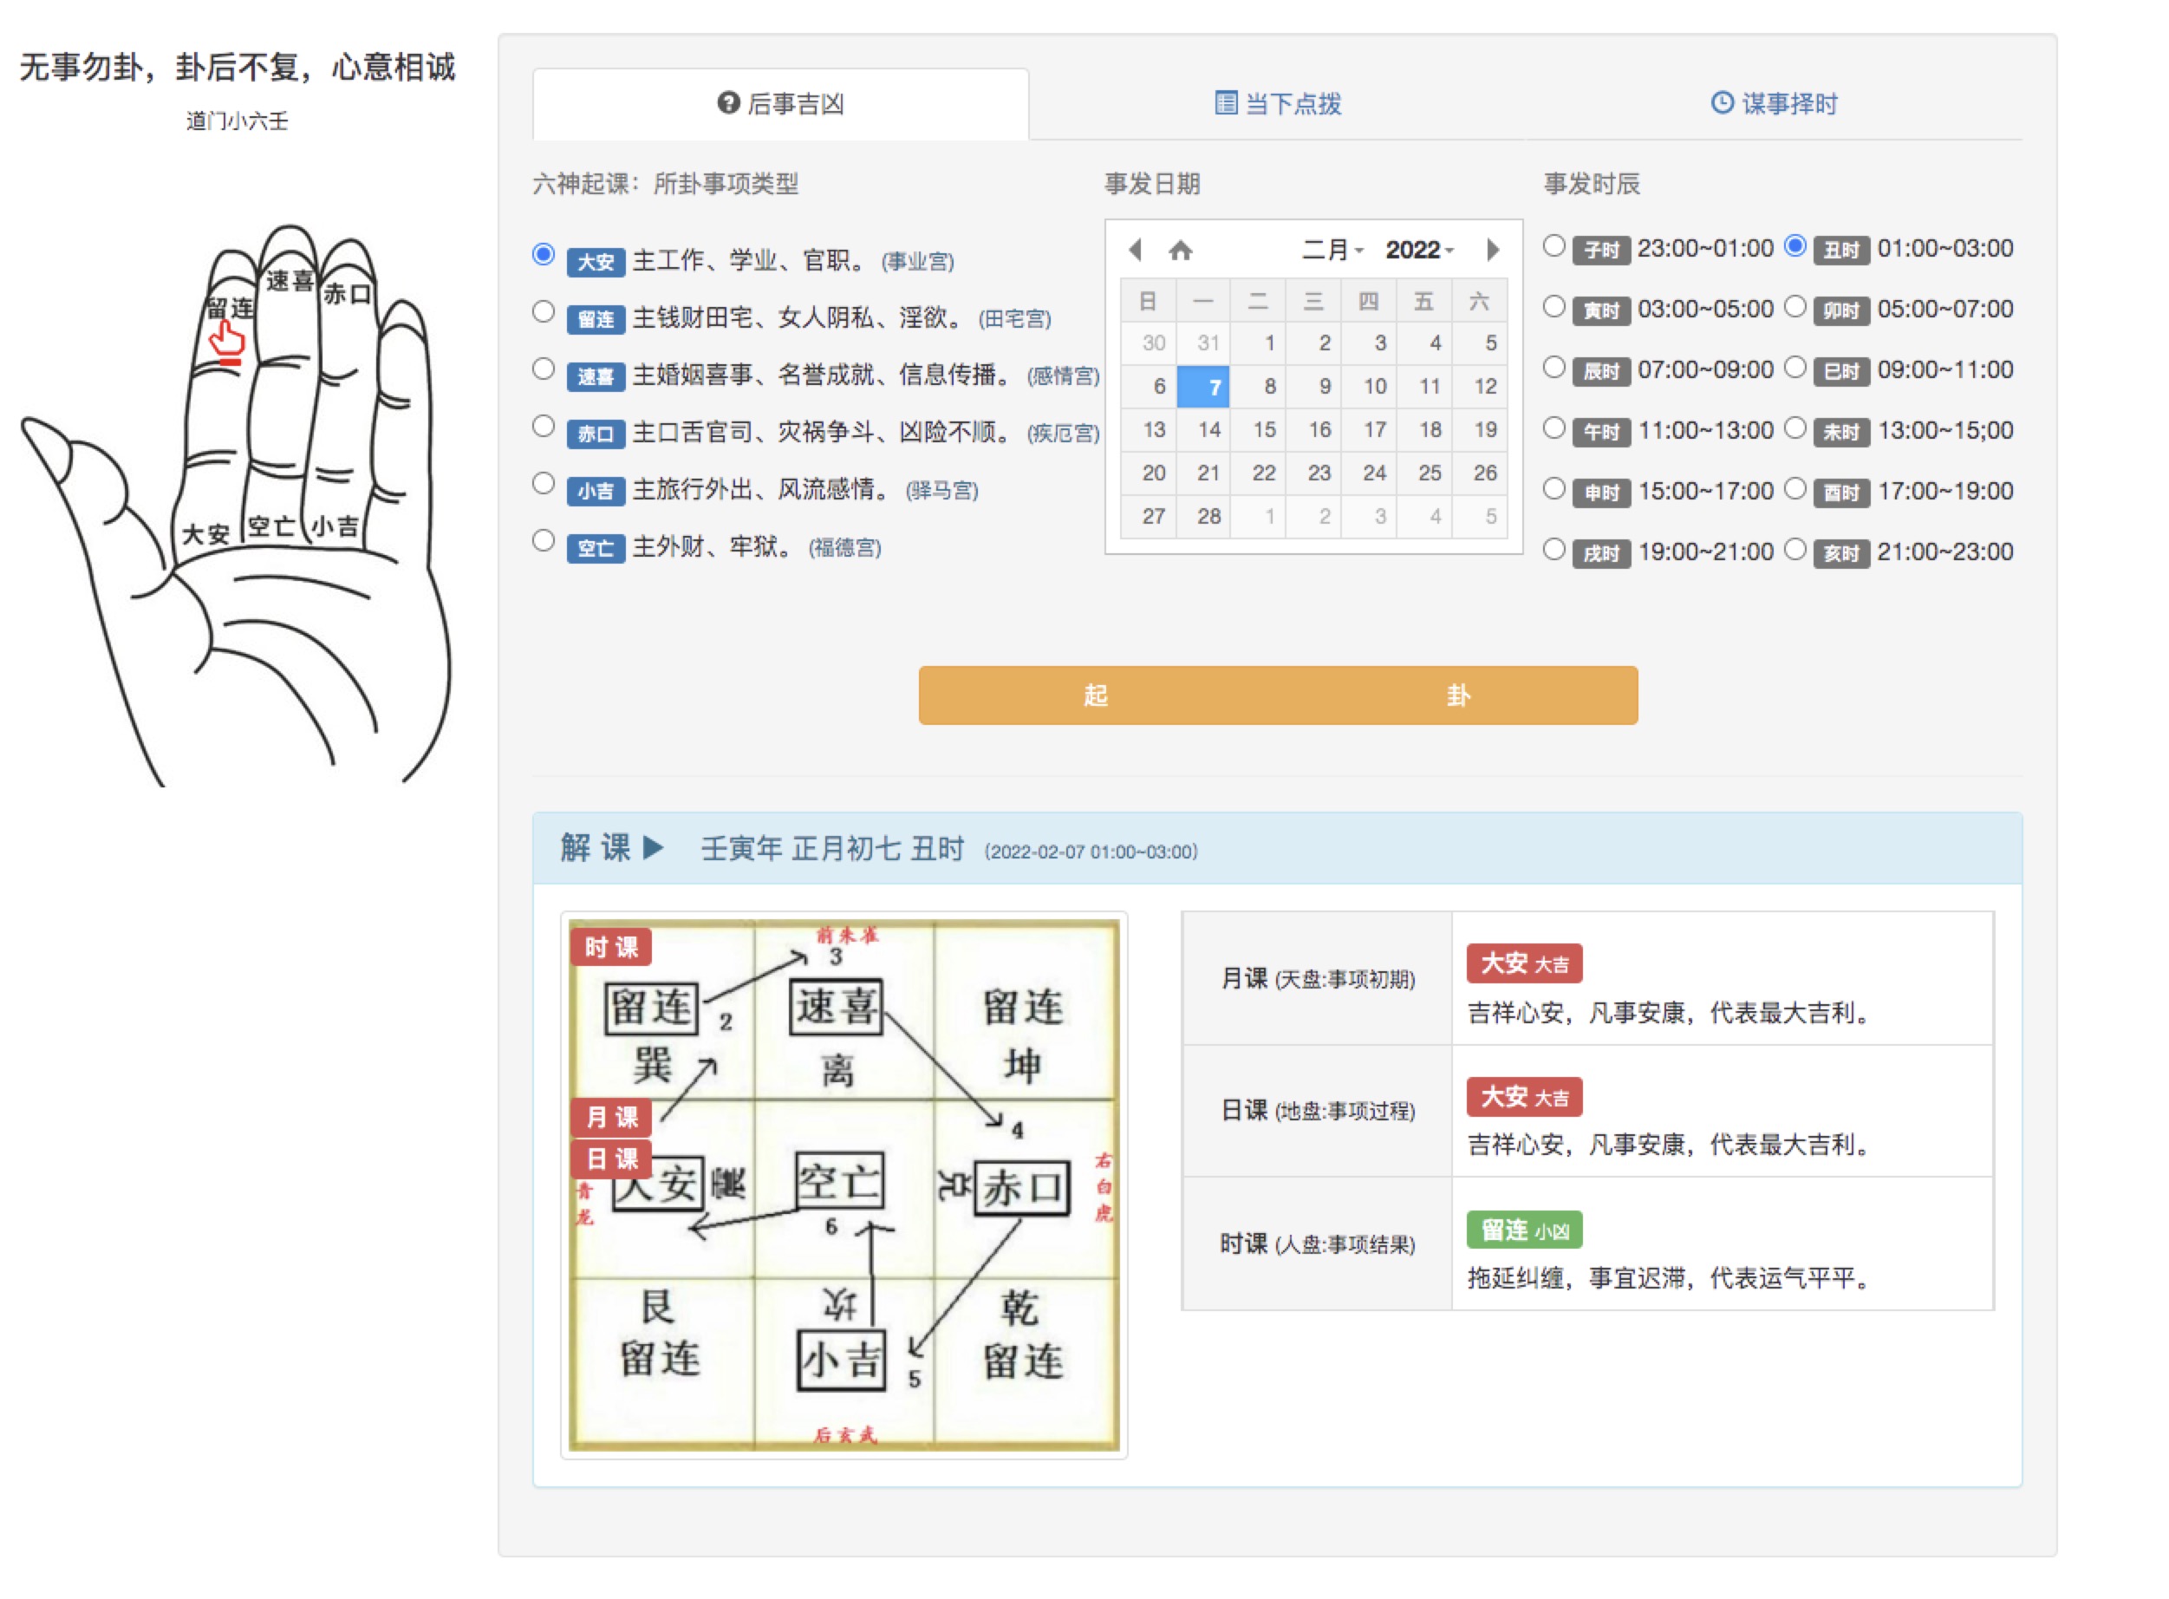Open the 二月 month dropdown
Viewport: 2169px width, 1599px height.
pos(1332,250)
